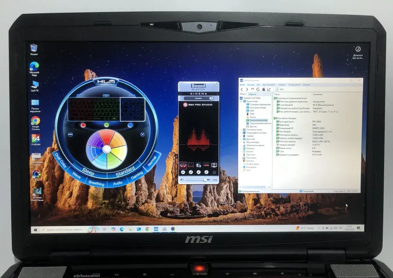This screenshot has width=393, height=278.
Task: Toggle the first checkmark under Sound Blaster effects
Action: tap(183, 172)
